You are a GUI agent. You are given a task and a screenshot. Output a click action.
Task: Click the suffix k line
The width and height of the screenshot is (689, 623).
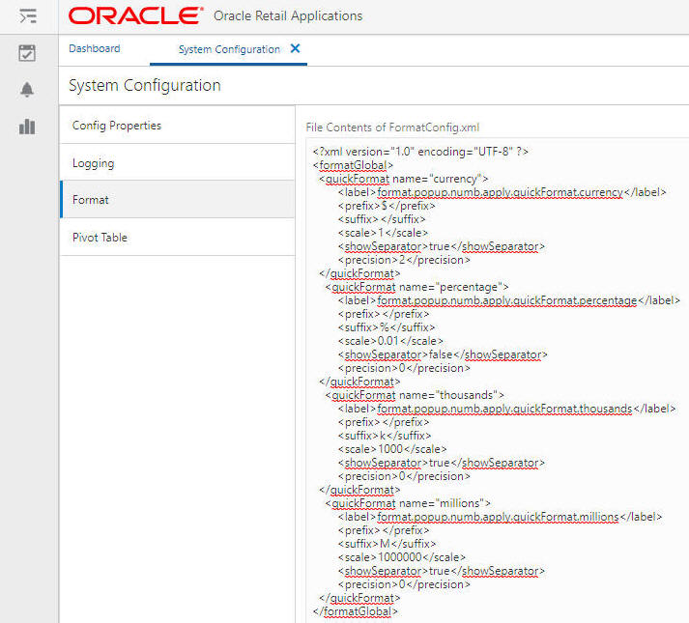pyautogui.click(x=385, y=436)
